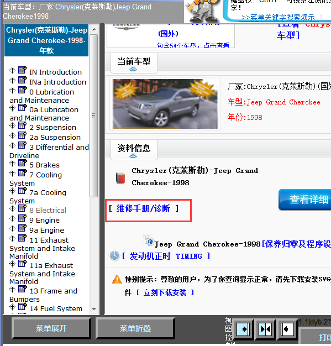Click the 2a Suspension book icon
The image size is (331, 346).
click(x=22, y=135)
